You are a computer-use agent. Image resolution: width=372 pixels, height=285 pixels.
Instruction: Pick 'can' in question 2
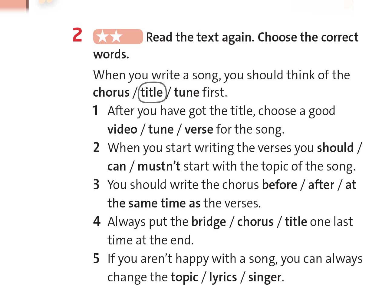[x=117, y=167]
